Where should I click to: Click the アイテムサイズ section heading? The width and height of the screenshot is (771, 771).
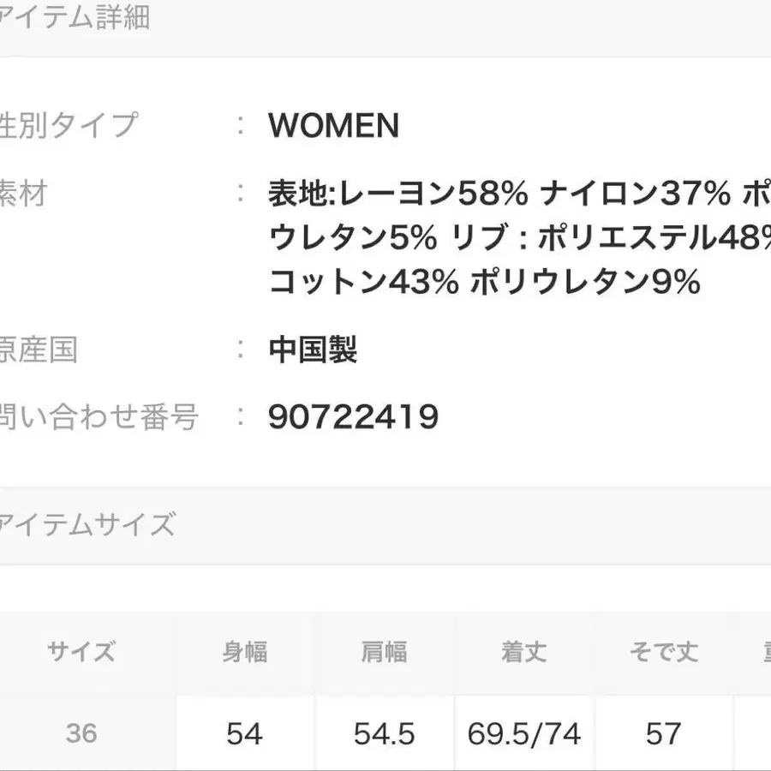tap(87, 523)
